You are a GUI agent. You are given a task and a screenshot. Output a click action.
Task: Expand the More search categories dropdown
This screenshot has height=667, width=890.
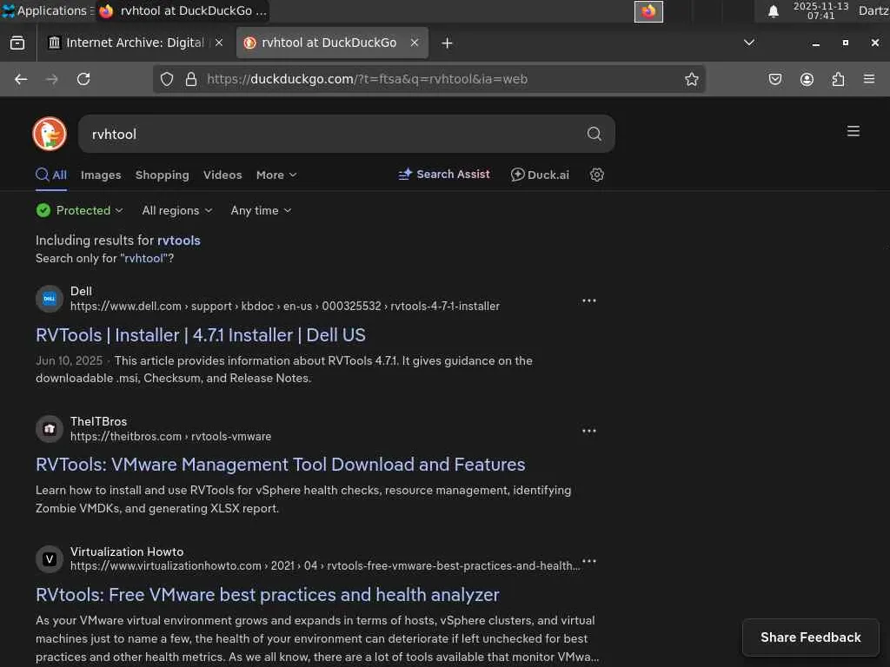click(x=276, y=175)
